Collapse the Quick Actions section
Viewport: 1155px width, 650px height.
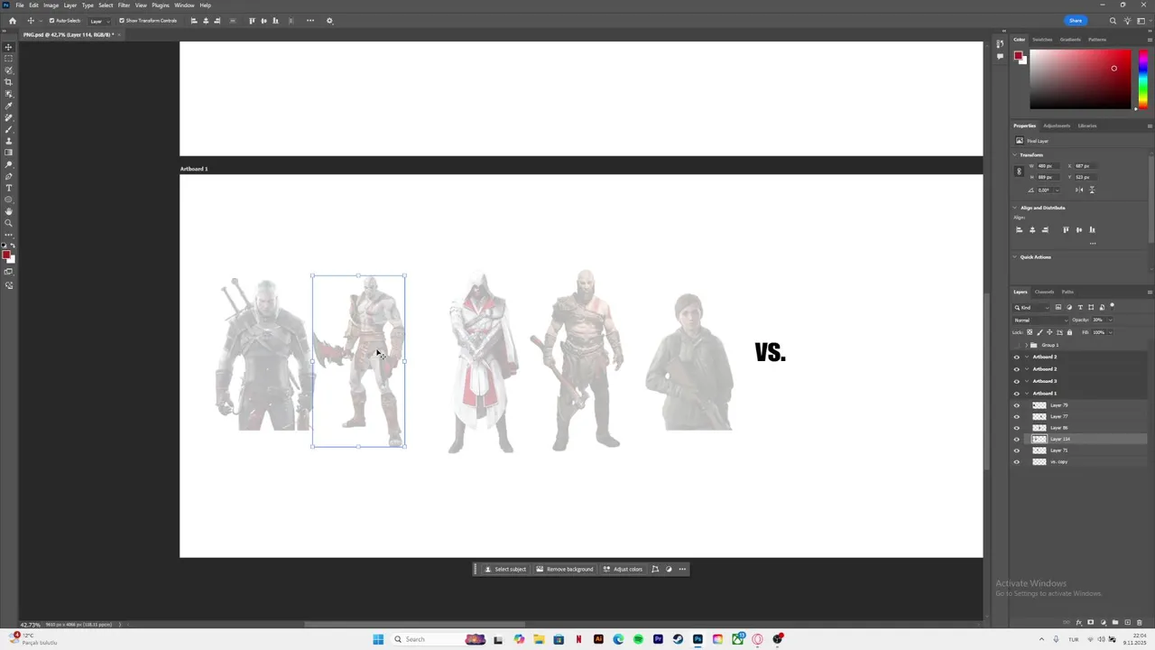point(1015,257)
